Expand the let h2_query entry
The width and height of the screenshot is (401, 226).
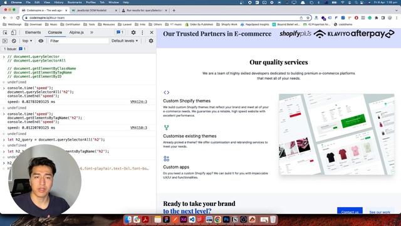tap(4, 139)
